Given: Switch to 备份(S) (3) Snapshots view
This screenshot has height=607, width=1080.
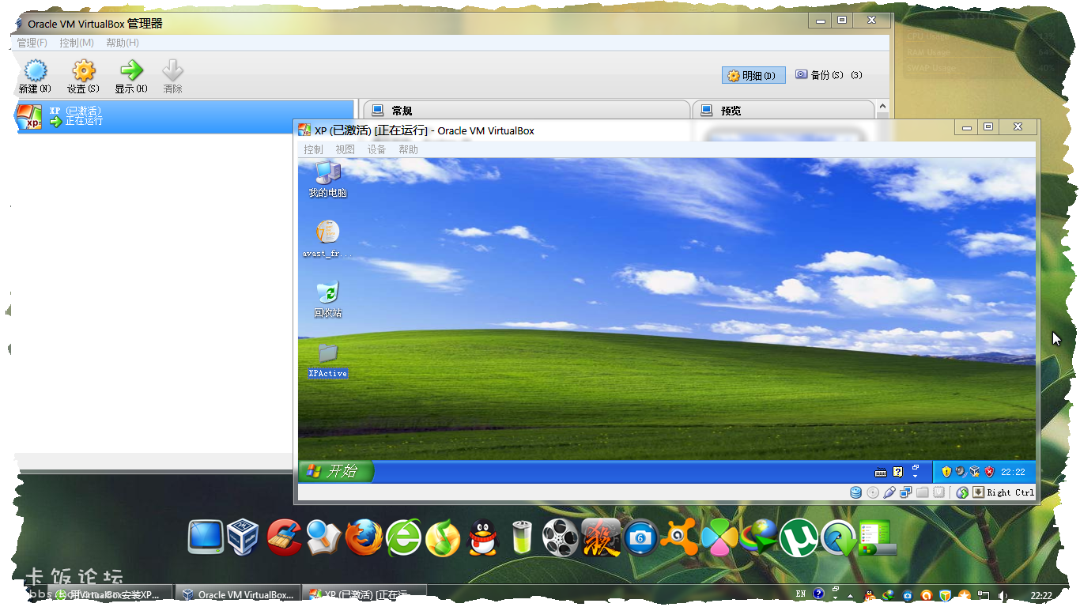Looking at the screenshot, I should (x=829, y=75).
